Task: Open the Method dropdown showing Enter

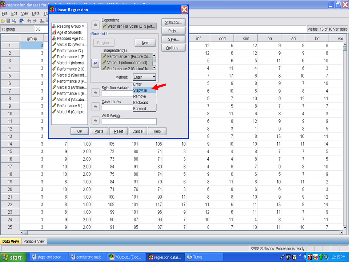Action: [x=144, y=77]
